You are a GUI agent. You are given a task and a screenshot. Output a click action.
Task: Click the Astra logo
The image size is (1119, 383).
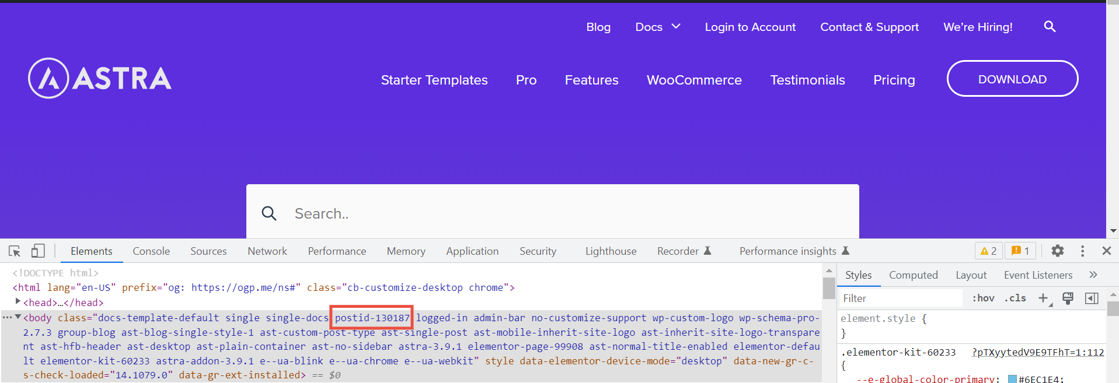100,78
